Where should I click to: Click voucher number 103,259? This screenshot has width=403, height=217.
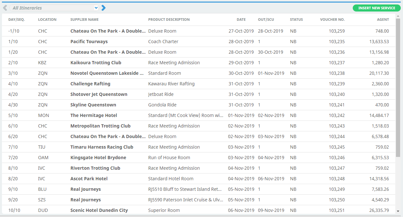click(x=337, y=31)
